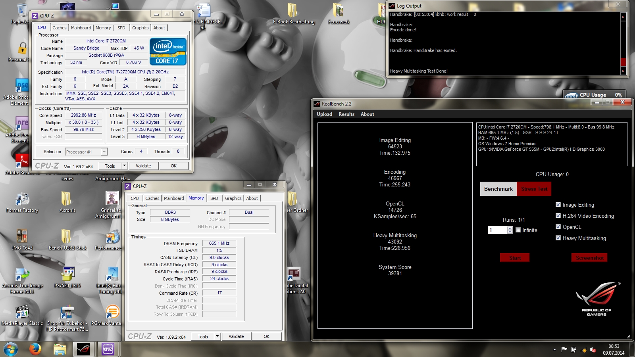
Task: Open Windows Explorer from the taskbar
Action: pyautogui.click(x=60, y=349)
